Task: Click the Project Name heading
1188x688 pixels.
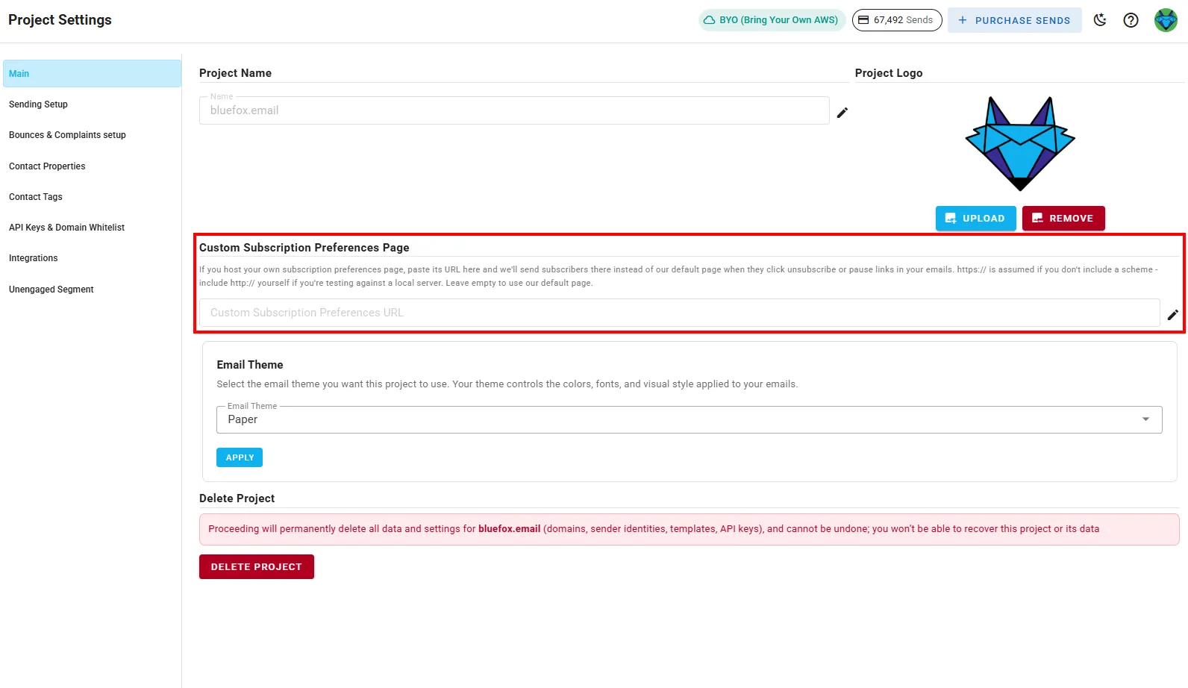Action: pos(235,73)
